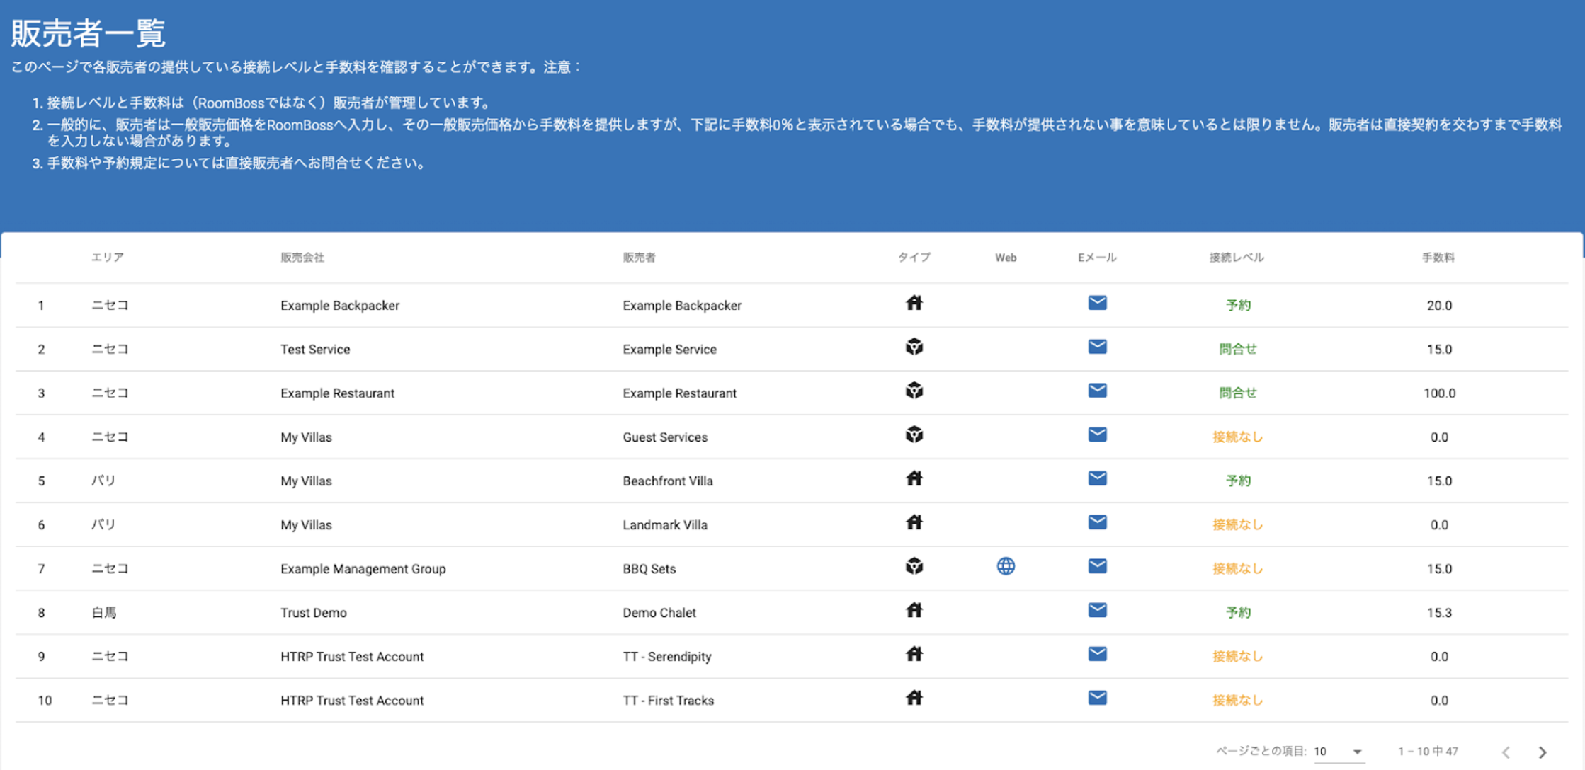Click email icon for TT - First Tracks
Image resolution: width=1585 pixels, height=770 pixels.
click(x=1097, y=699)
